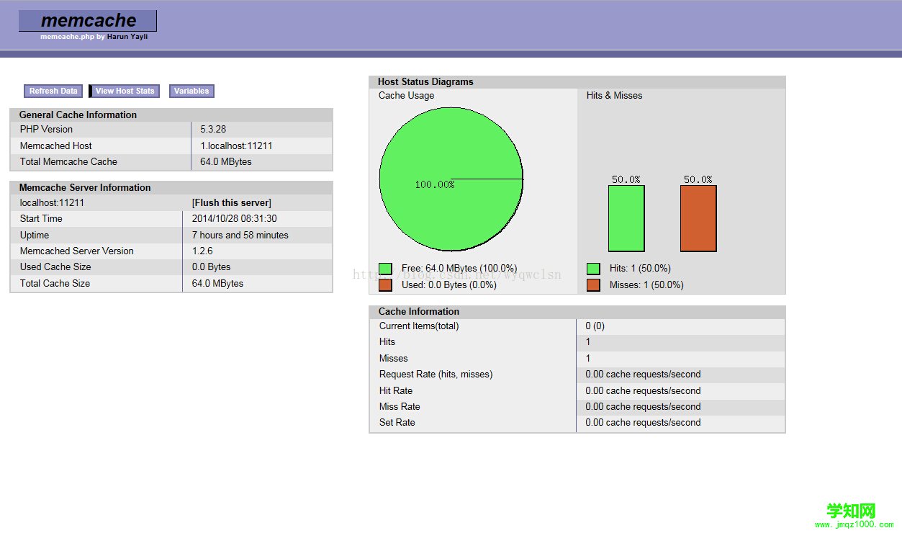This screenshot has height=533, width=902.
Task: Click the Misses row label in Cache Information
Action: click(394, 359)
